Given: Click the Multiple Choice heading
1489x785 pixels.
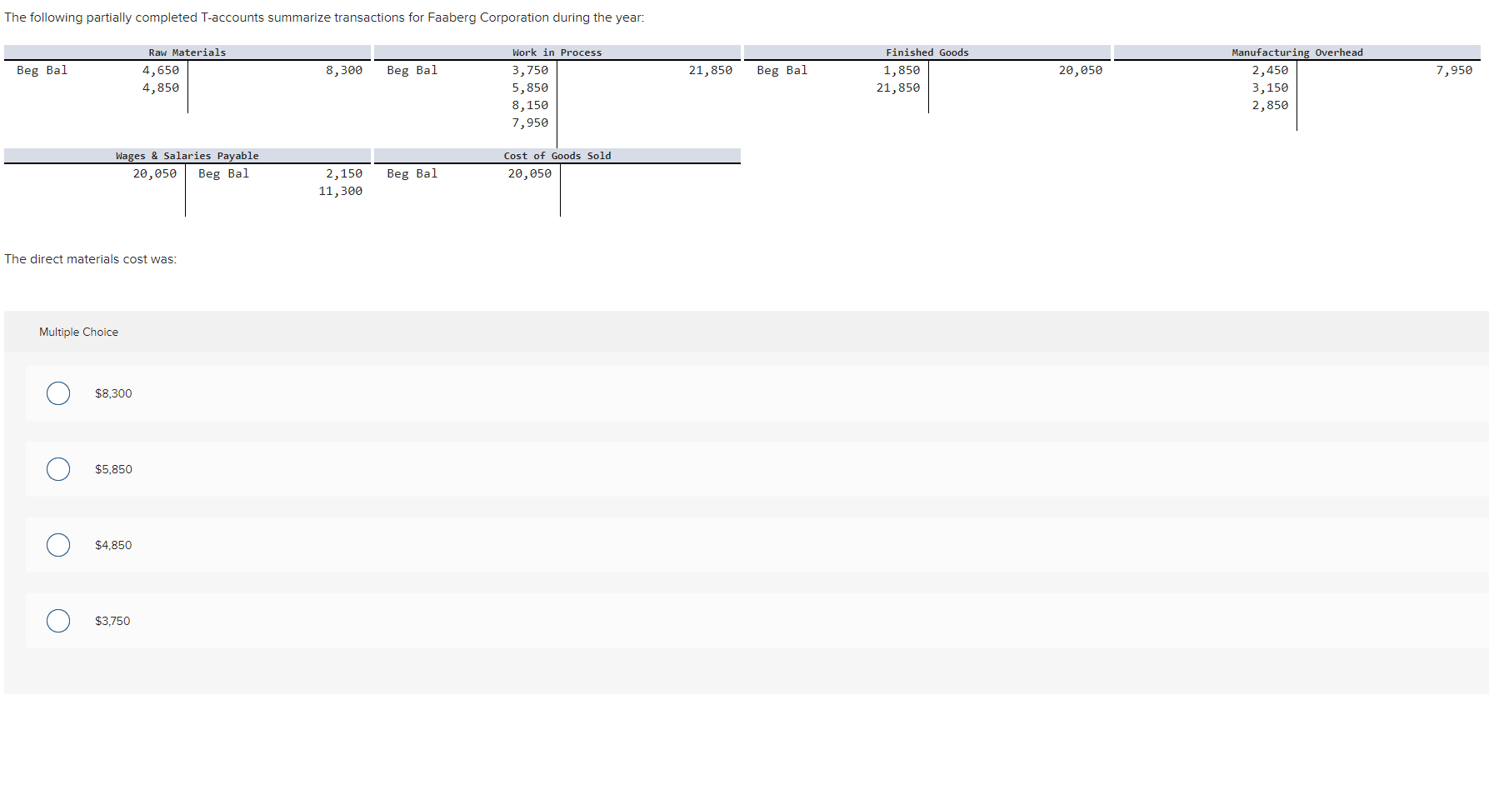Looking at the screenshot, I should tap(78, 332).
